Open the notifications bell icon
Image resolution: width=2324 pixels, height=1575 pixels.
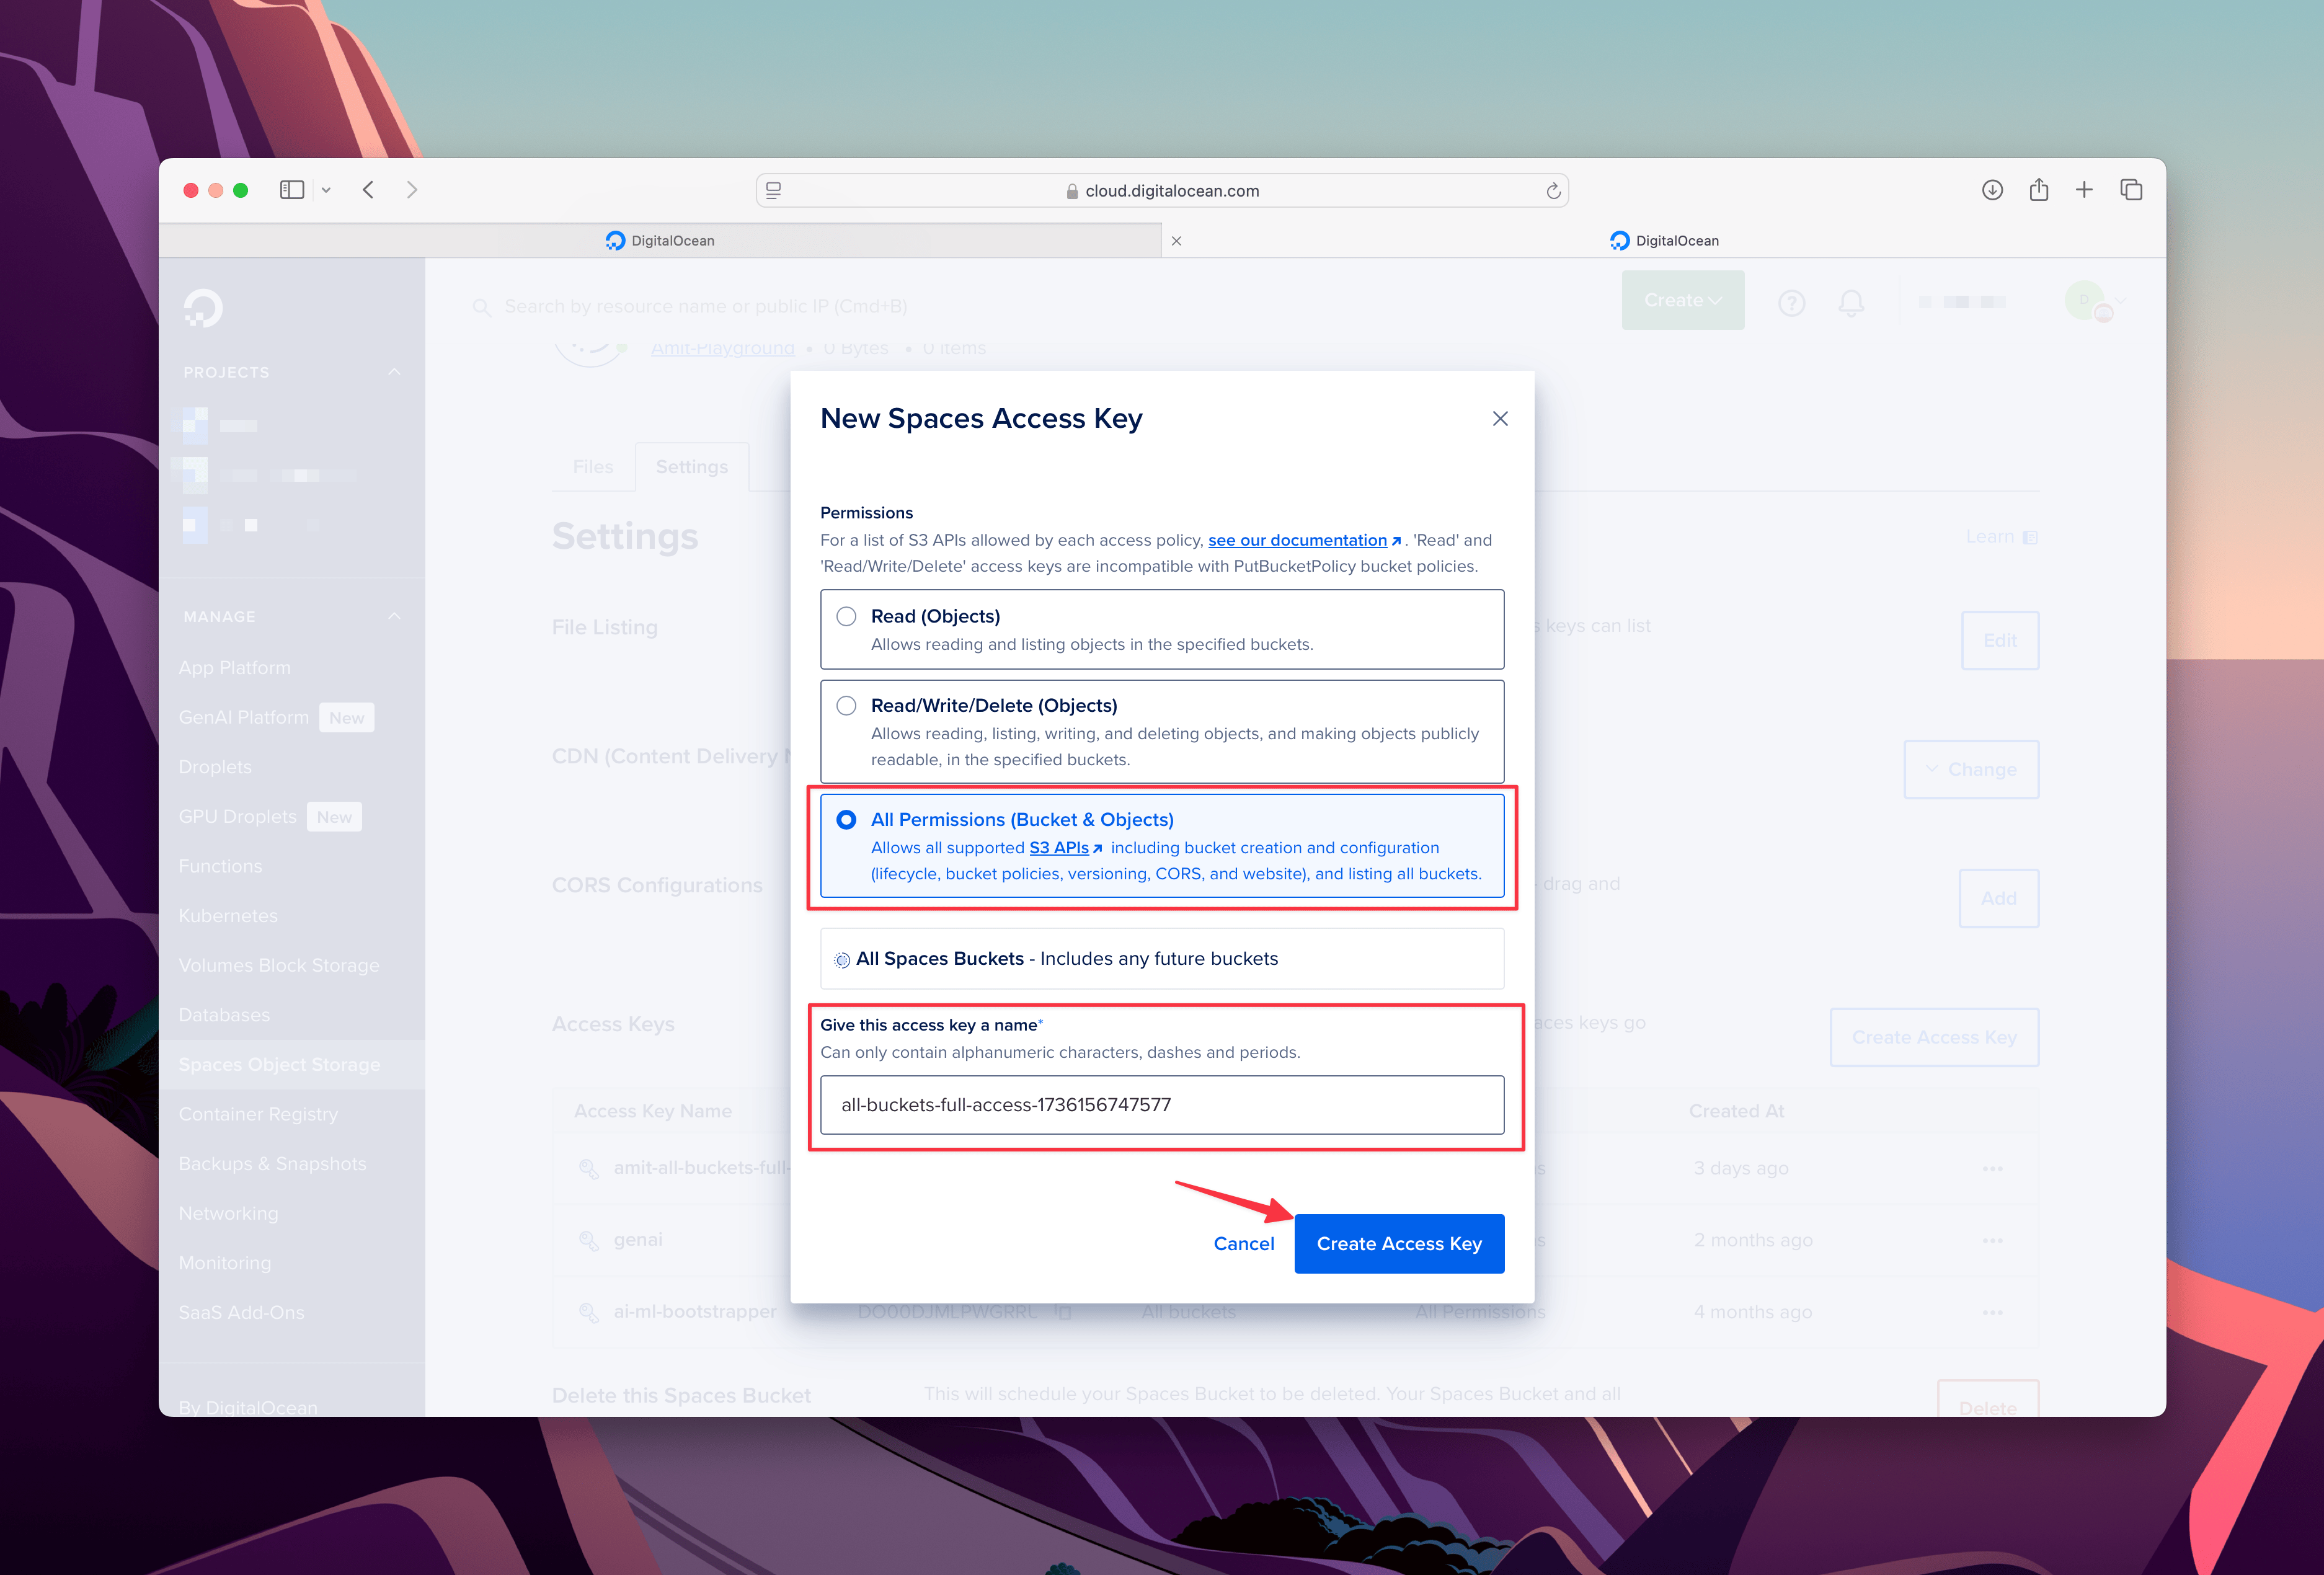(x=1851, y=302)
